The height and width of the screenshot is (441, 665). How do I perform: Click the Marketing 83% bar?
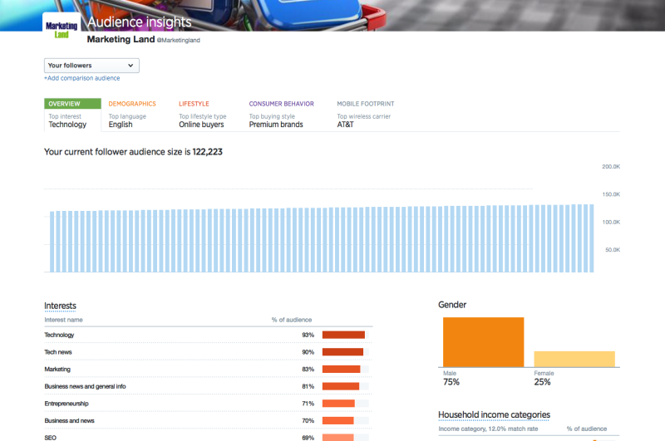click(x=342, y=370)
